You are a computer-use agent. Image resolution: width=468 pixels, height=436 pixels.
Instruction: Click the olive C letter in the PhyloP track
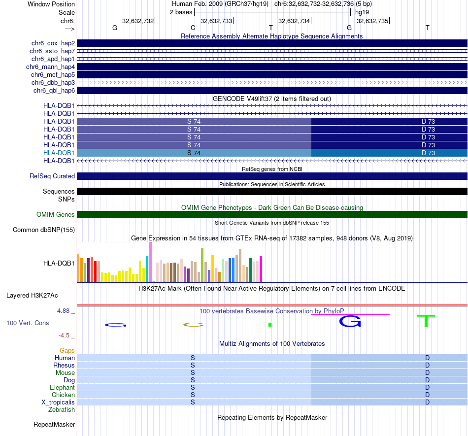tap(193, 325)
